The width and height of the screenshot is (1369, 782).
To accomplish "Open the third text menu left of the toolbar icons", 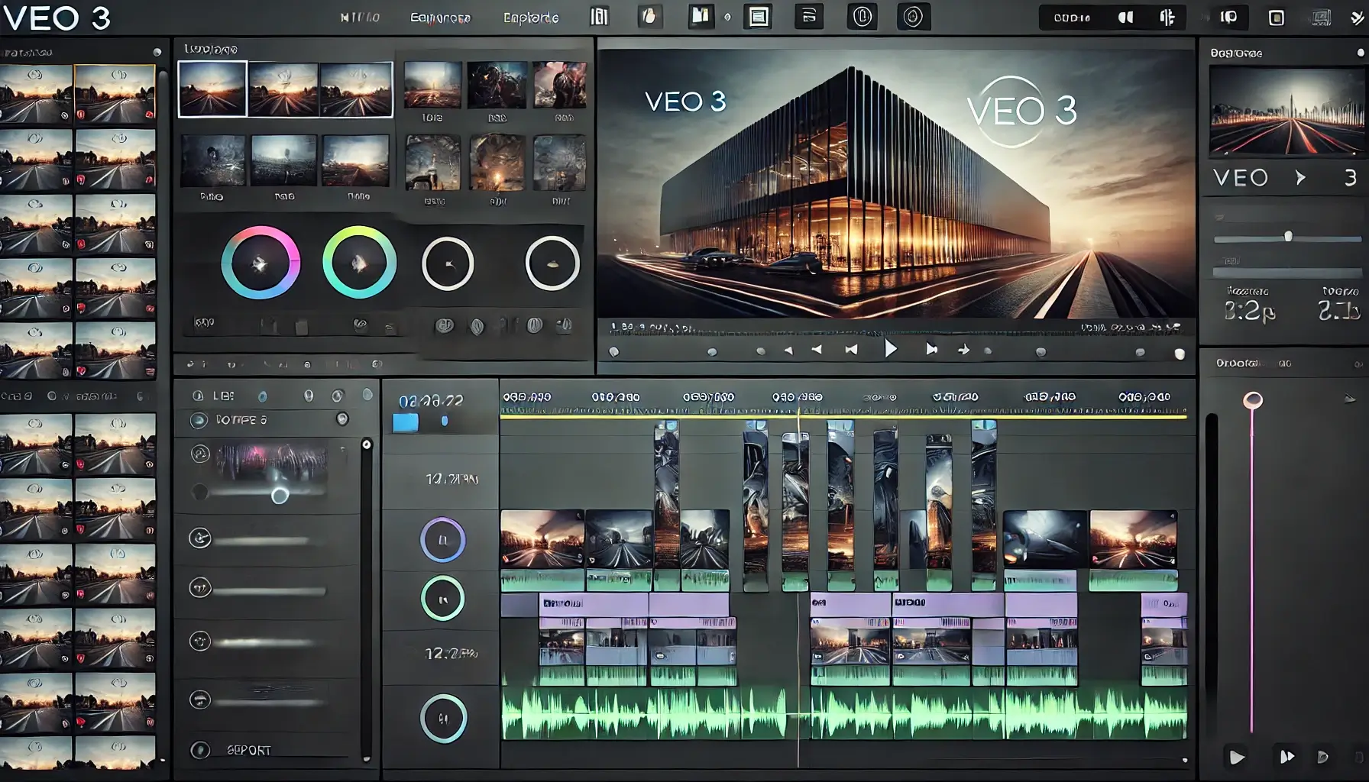I will [531, 18].
